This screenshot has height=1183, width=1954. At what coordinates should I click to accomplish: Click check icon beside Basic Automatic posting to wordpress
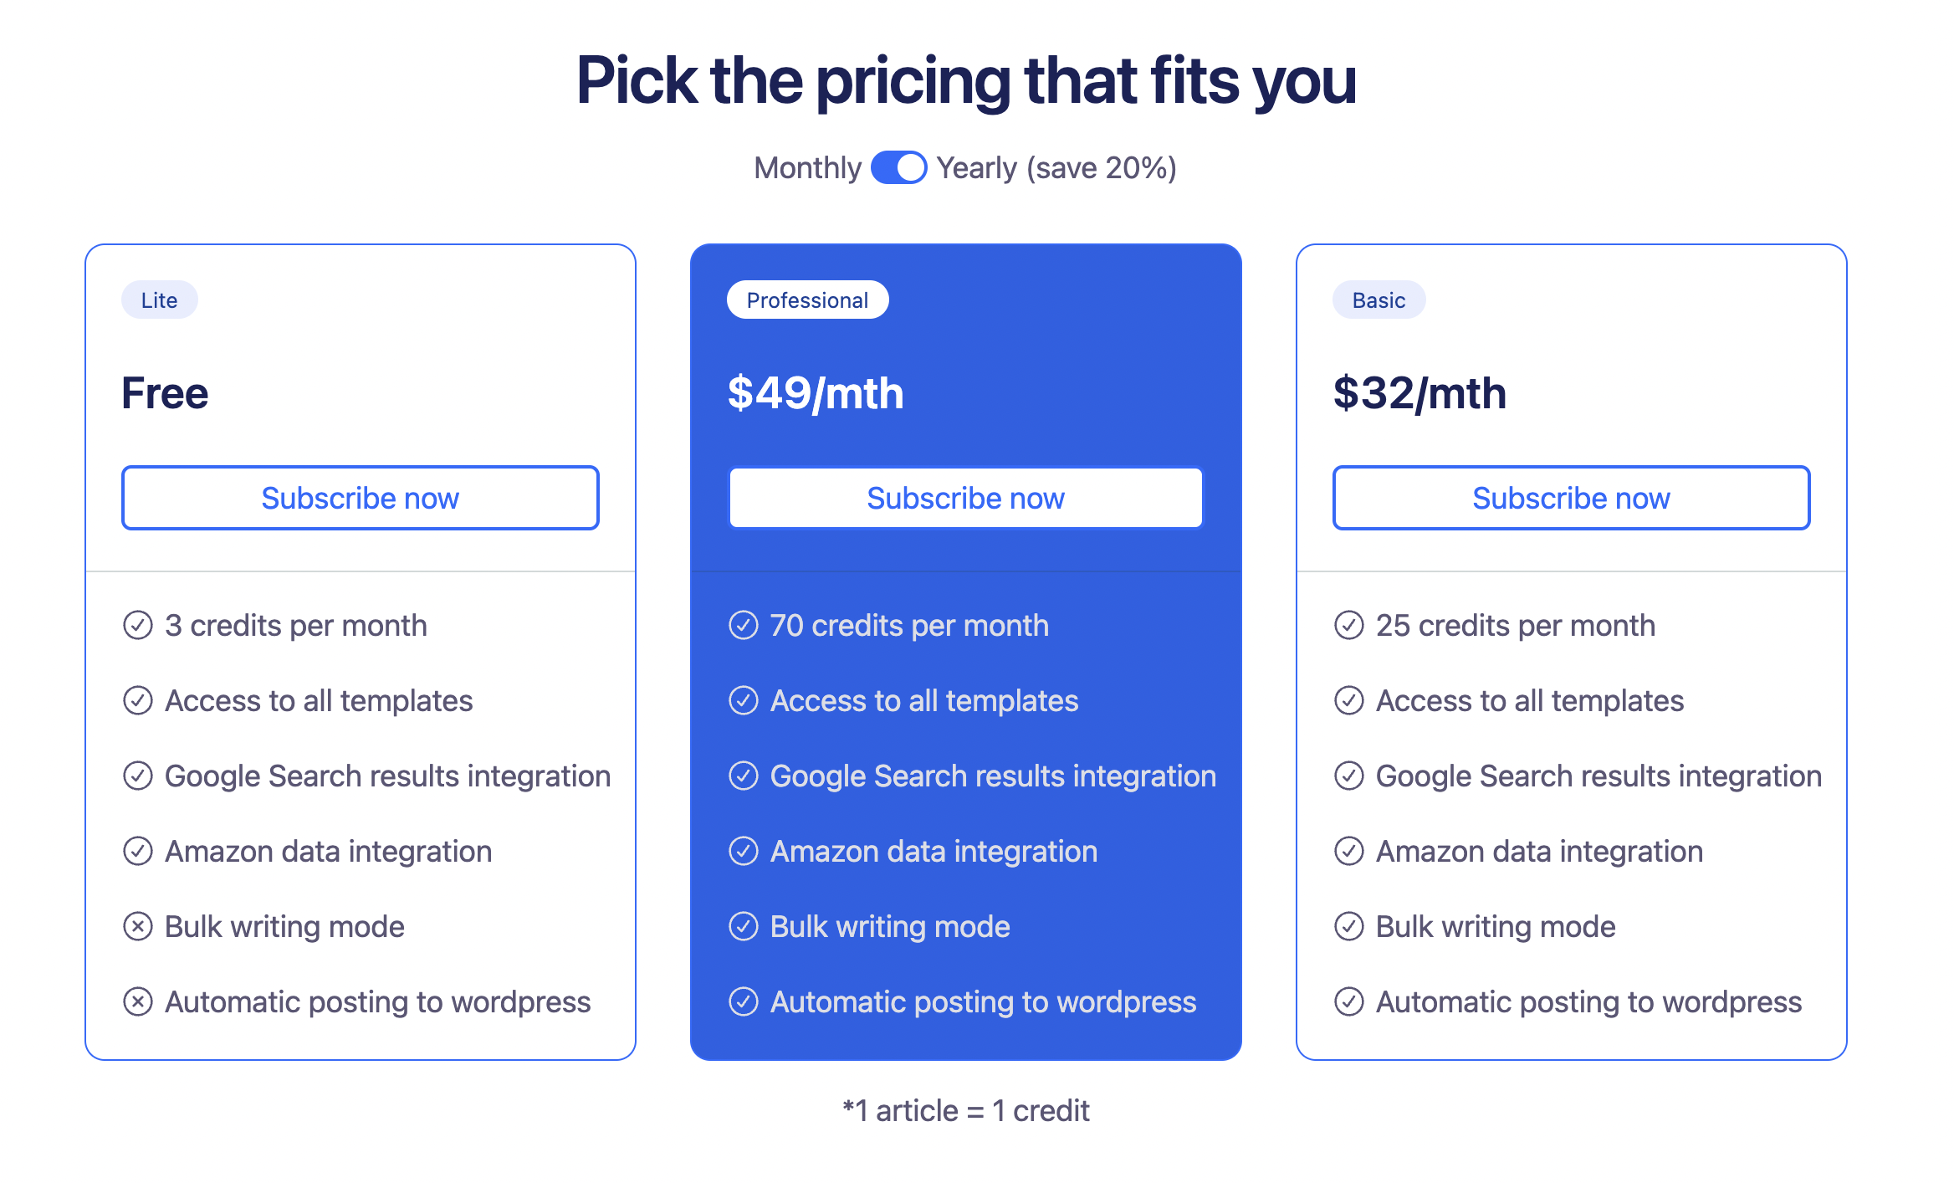coord(1349,1001)
